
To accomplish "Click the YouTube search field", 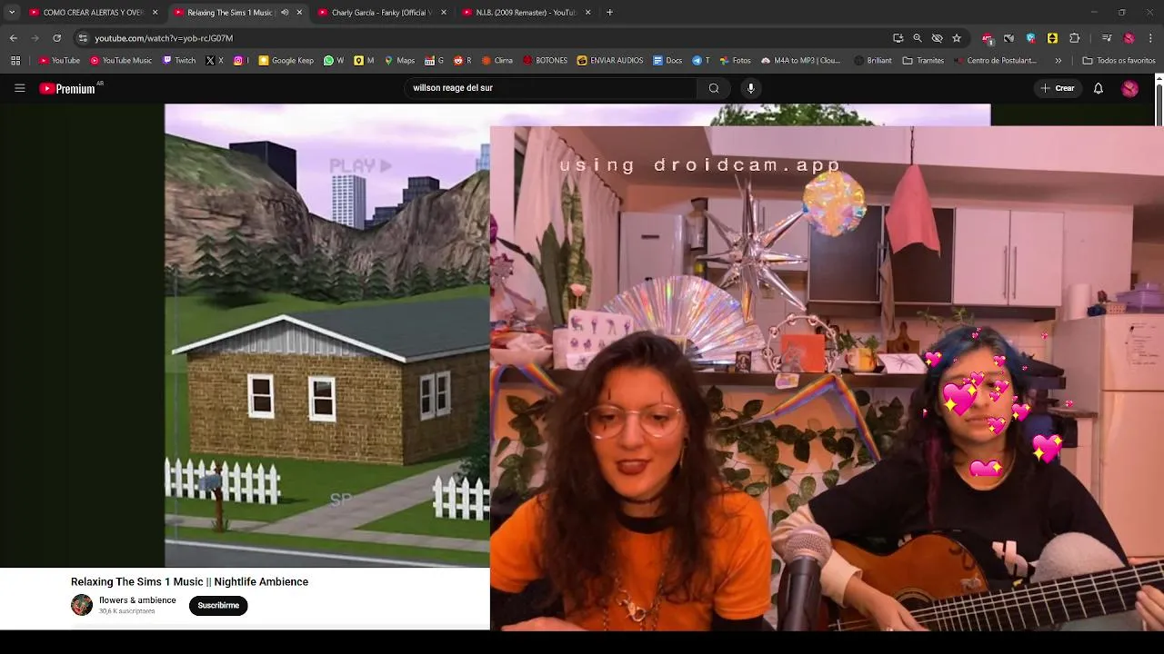I will tap(550, 88).
